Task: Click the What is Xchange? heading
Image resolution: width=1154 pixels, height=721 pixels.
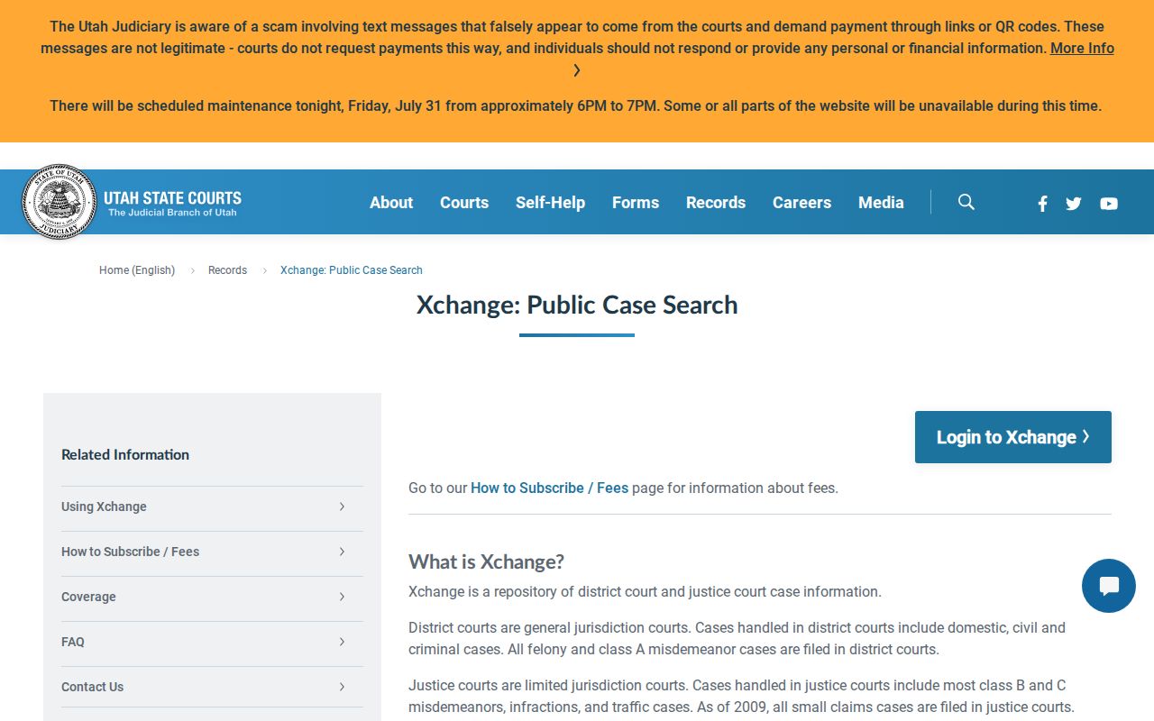Action: pyautogui.click(x=486, y=561)
